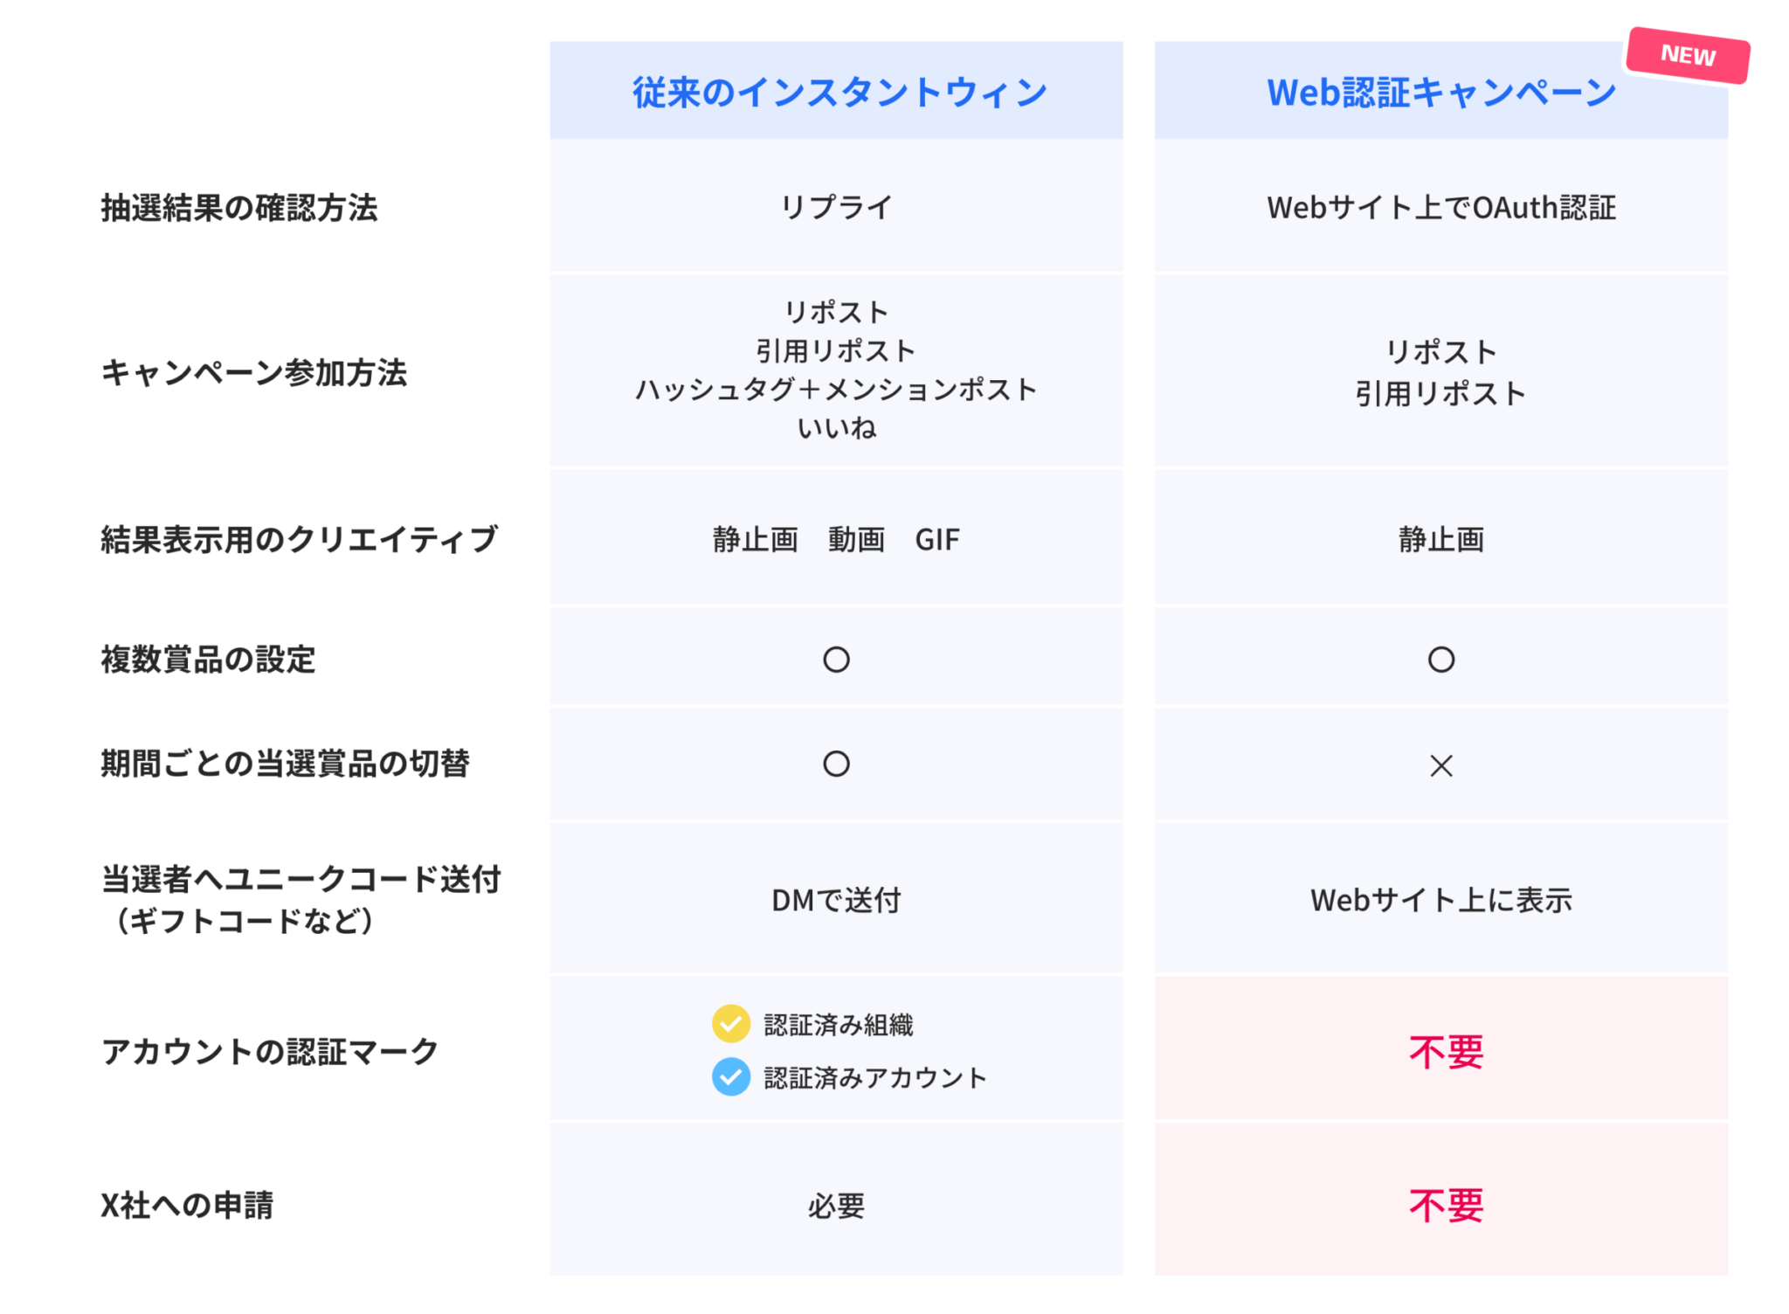Click the 抽選結果の確認方法 row label

tap(239, 208)
